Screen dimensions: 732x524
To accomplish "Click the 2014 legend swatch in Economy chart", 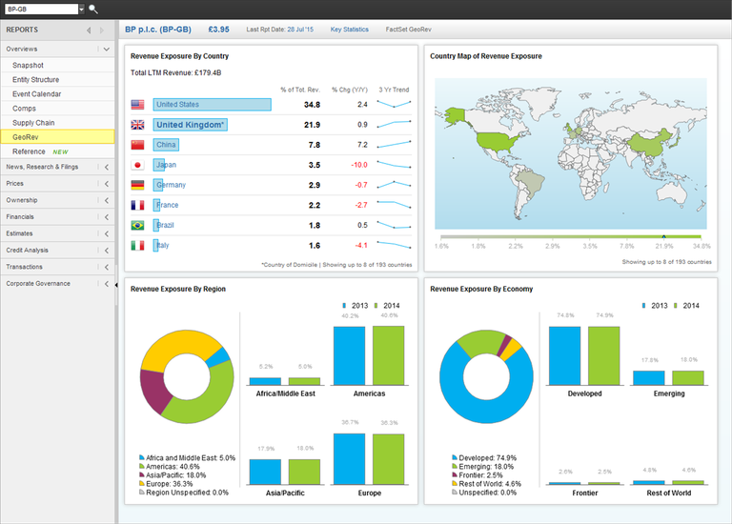I will 676,306.
